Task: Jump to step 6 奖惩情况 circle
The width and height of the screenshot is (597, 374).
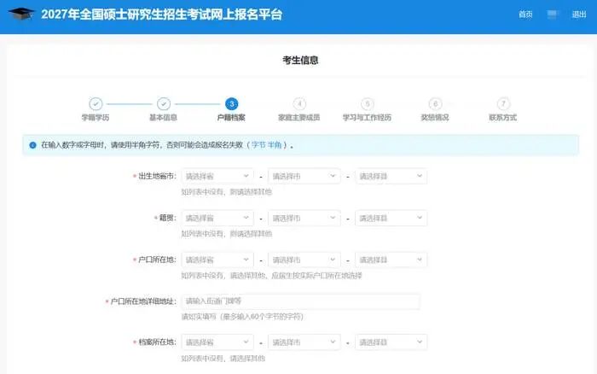Action: click(x=435, y=103)
